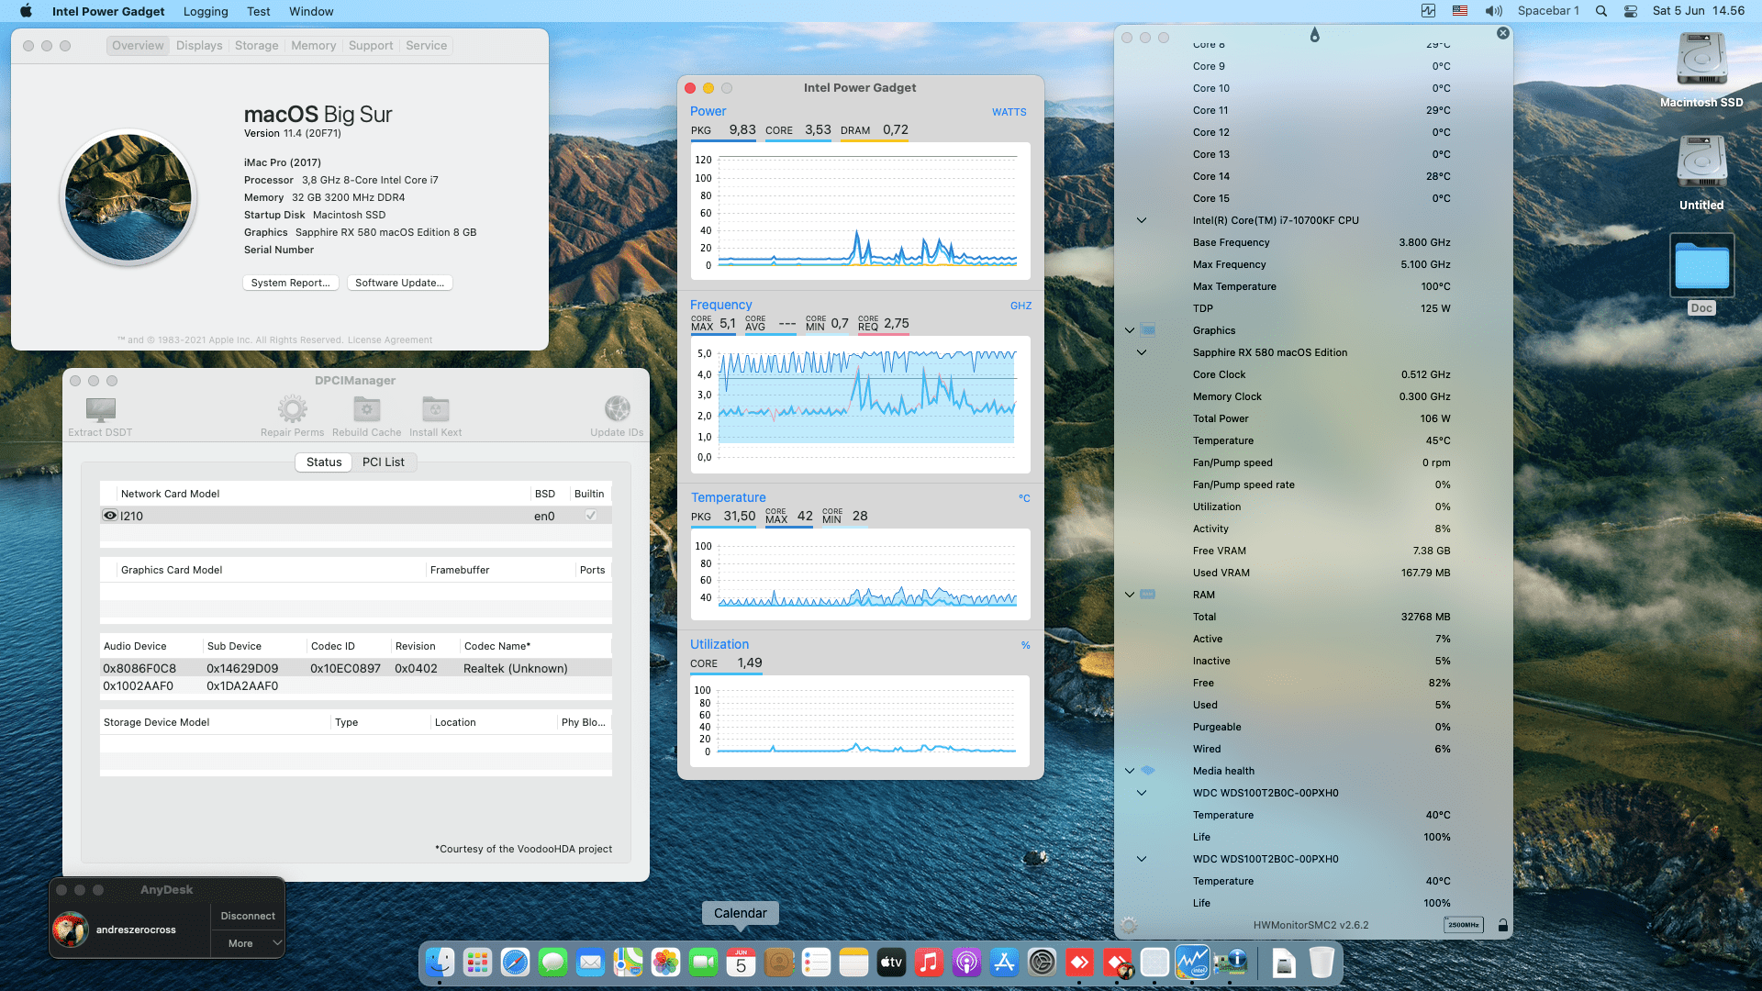This screenshot has width=1762, height=991.
Task: Collapse Sapphire RX 580 macOS Edition section
Action: point(1142,352)
